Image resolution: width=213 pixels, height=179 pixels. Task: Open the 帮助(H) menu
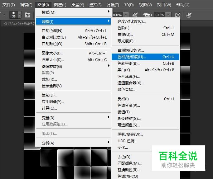(183, 5)
